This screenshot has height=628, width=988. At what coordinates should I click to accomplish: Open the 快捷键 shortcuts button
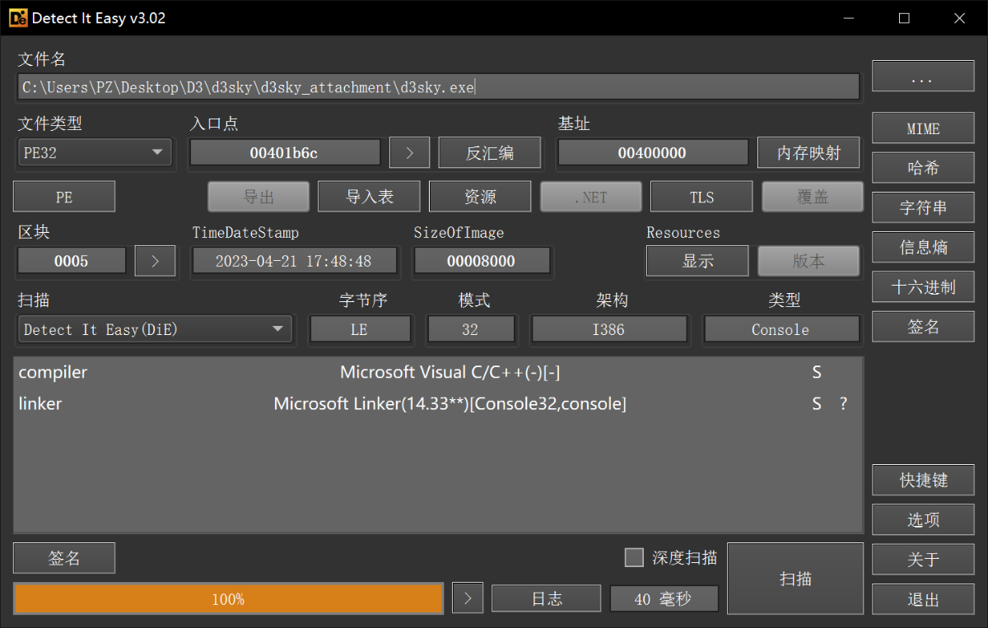923,480
